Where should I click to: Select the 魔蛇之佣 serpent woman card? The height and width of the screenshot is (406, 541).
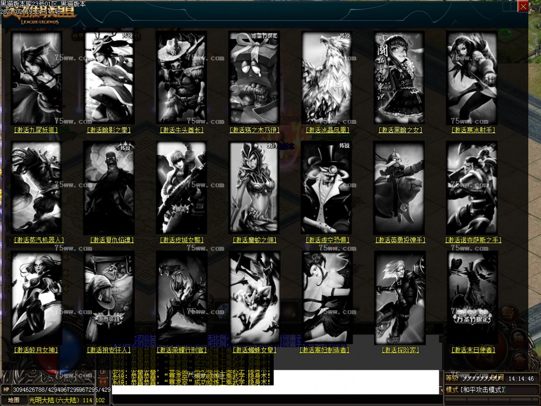click(254, 188)
